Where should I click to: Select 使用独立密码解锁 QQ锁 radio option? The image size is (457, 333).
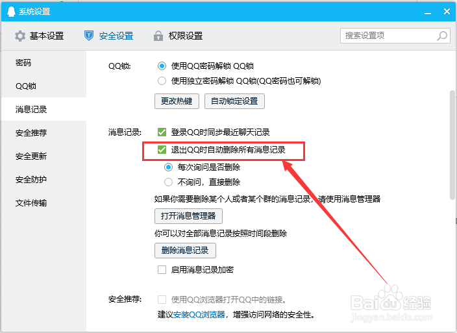[162, 80]
